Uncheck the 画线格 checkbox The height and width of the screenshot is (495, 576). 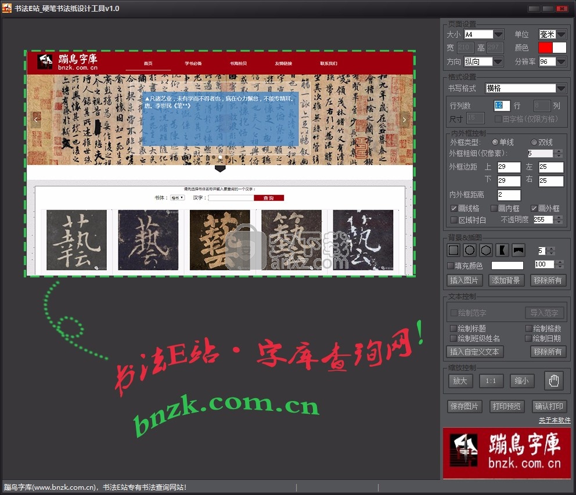click(454, 208)
